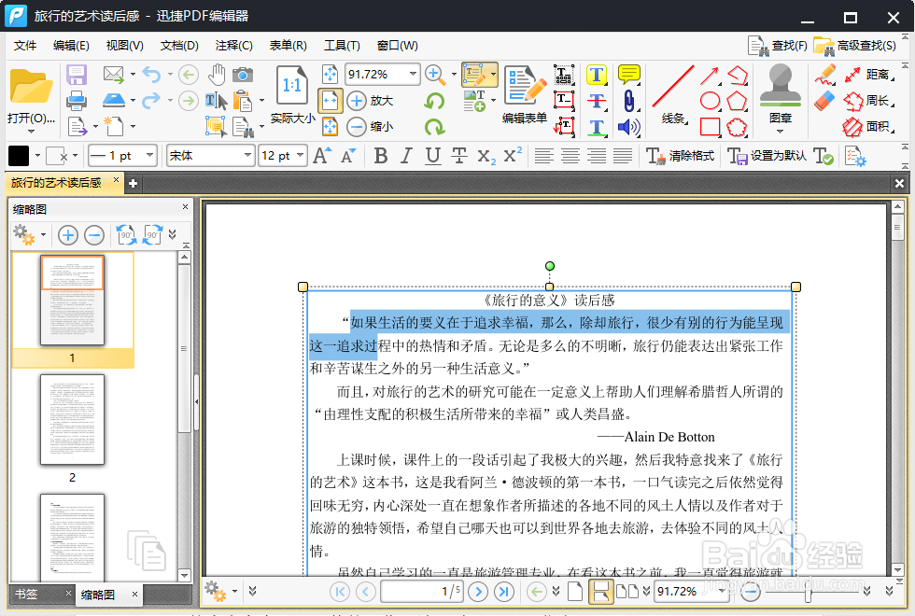Select the pencil freehand annotation tool
The image size is (915, 616).
pos(824,75)
